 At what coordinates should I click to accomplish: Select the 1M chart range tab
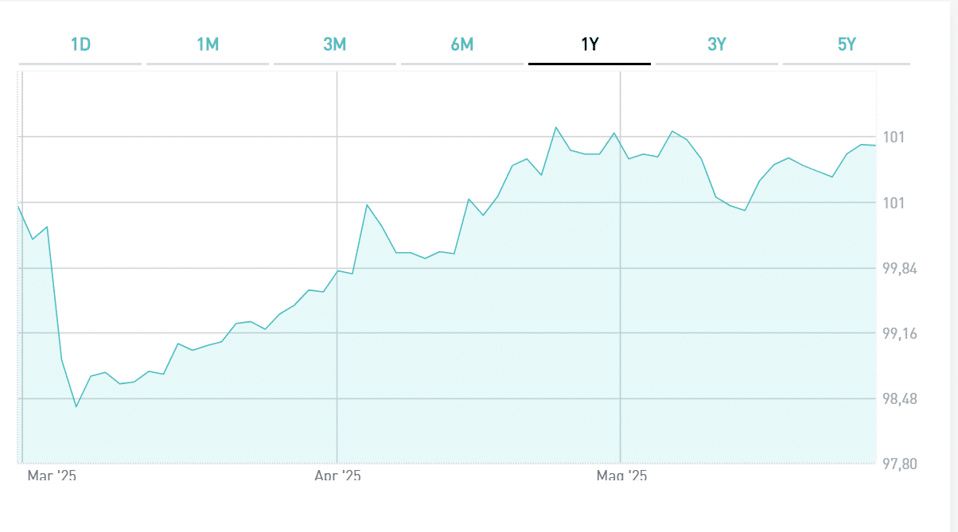point(208,45)
